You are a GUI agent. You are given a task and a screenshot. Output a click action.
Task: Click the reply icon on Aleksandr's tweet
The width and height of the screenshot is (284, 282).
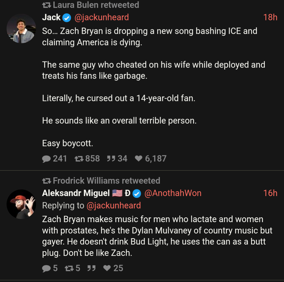click(x=47, y=268)
